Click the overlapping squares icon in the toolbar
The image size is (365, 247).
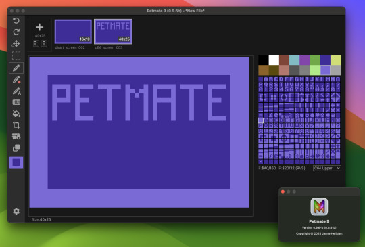[x=16, y=148]
